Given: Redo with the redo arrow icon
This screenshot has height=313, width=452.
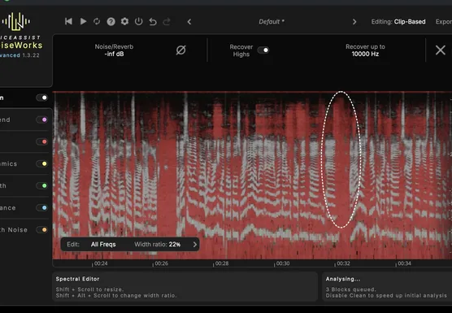Looking at the screenshot, I should (x=167, y=22).
